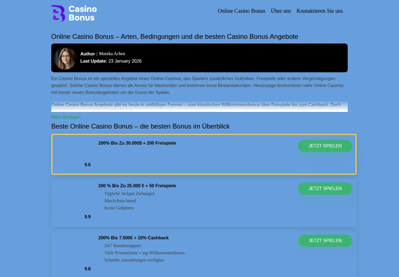Click the author name Monika Achen

(112, 54)
